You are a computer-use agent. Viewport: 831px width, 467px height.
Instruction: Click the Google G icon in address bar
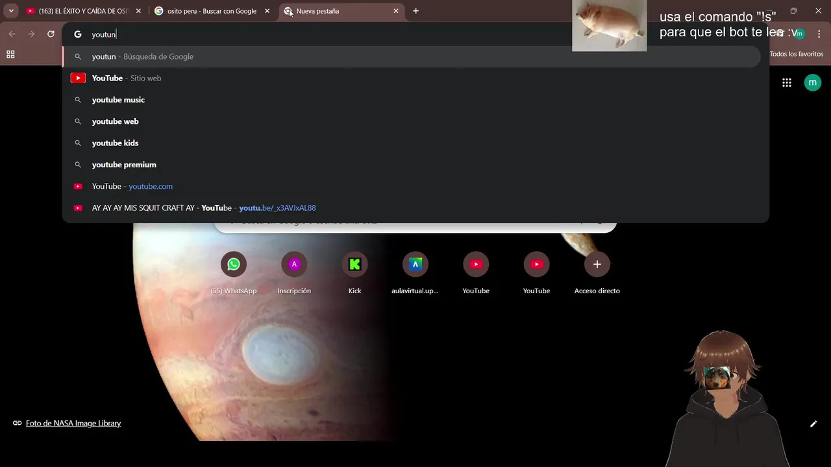[x=78, y=34]
